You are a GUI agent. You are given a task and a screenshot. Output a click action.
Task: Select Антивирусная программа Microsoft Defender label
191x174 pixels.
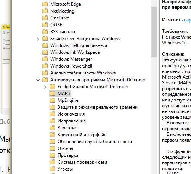(98, 80)
